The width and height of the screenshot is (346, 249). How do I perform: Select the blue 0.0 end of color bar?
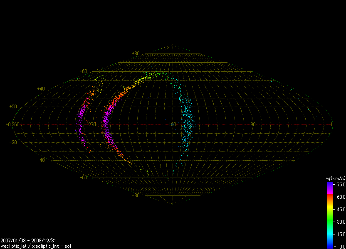tap(330, 246)
